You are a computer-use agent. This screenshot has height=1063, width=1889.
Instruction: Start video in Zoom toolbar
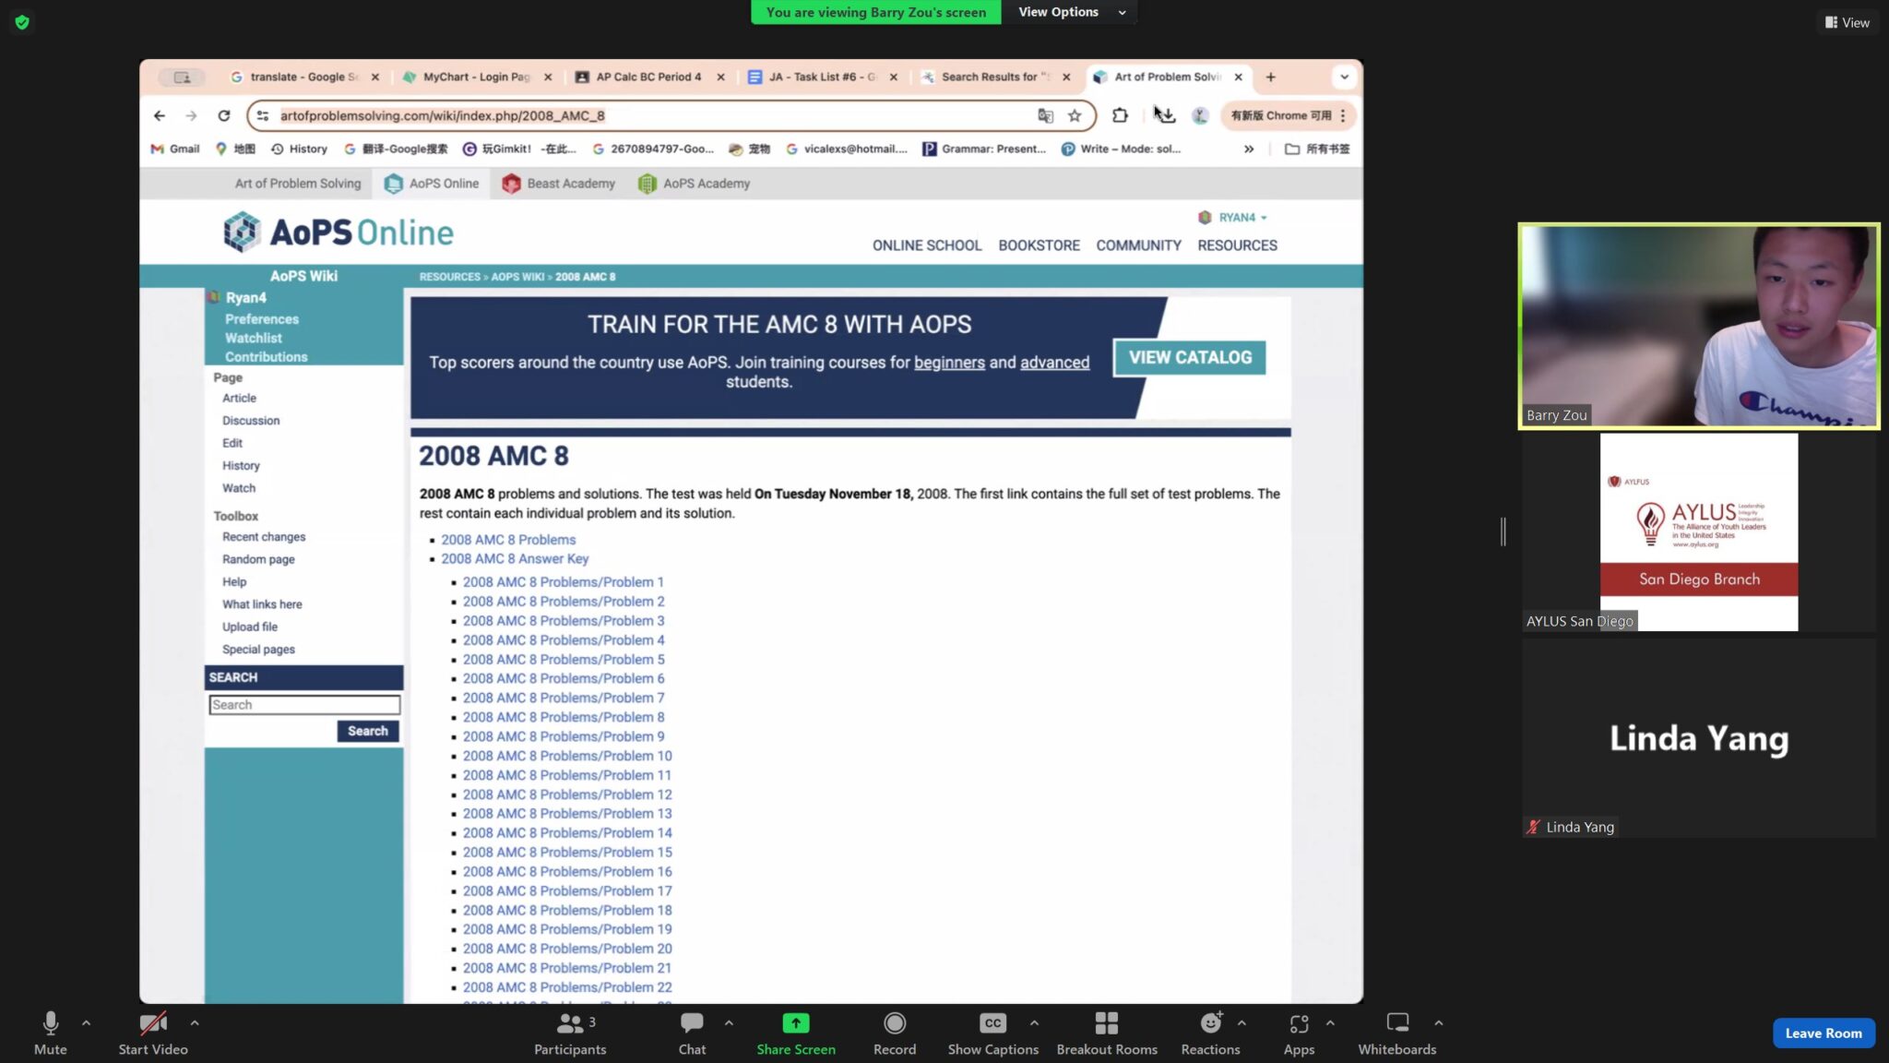click(152, 1033)
